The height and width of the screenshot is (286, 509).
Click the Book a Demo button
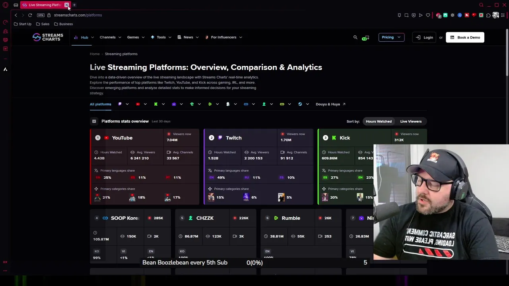pyautogui.click(x=465, y=37)
